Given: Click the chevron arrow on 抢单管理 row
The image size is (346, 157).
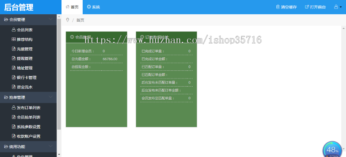Looking at the screenshot, I should [50, 97].
